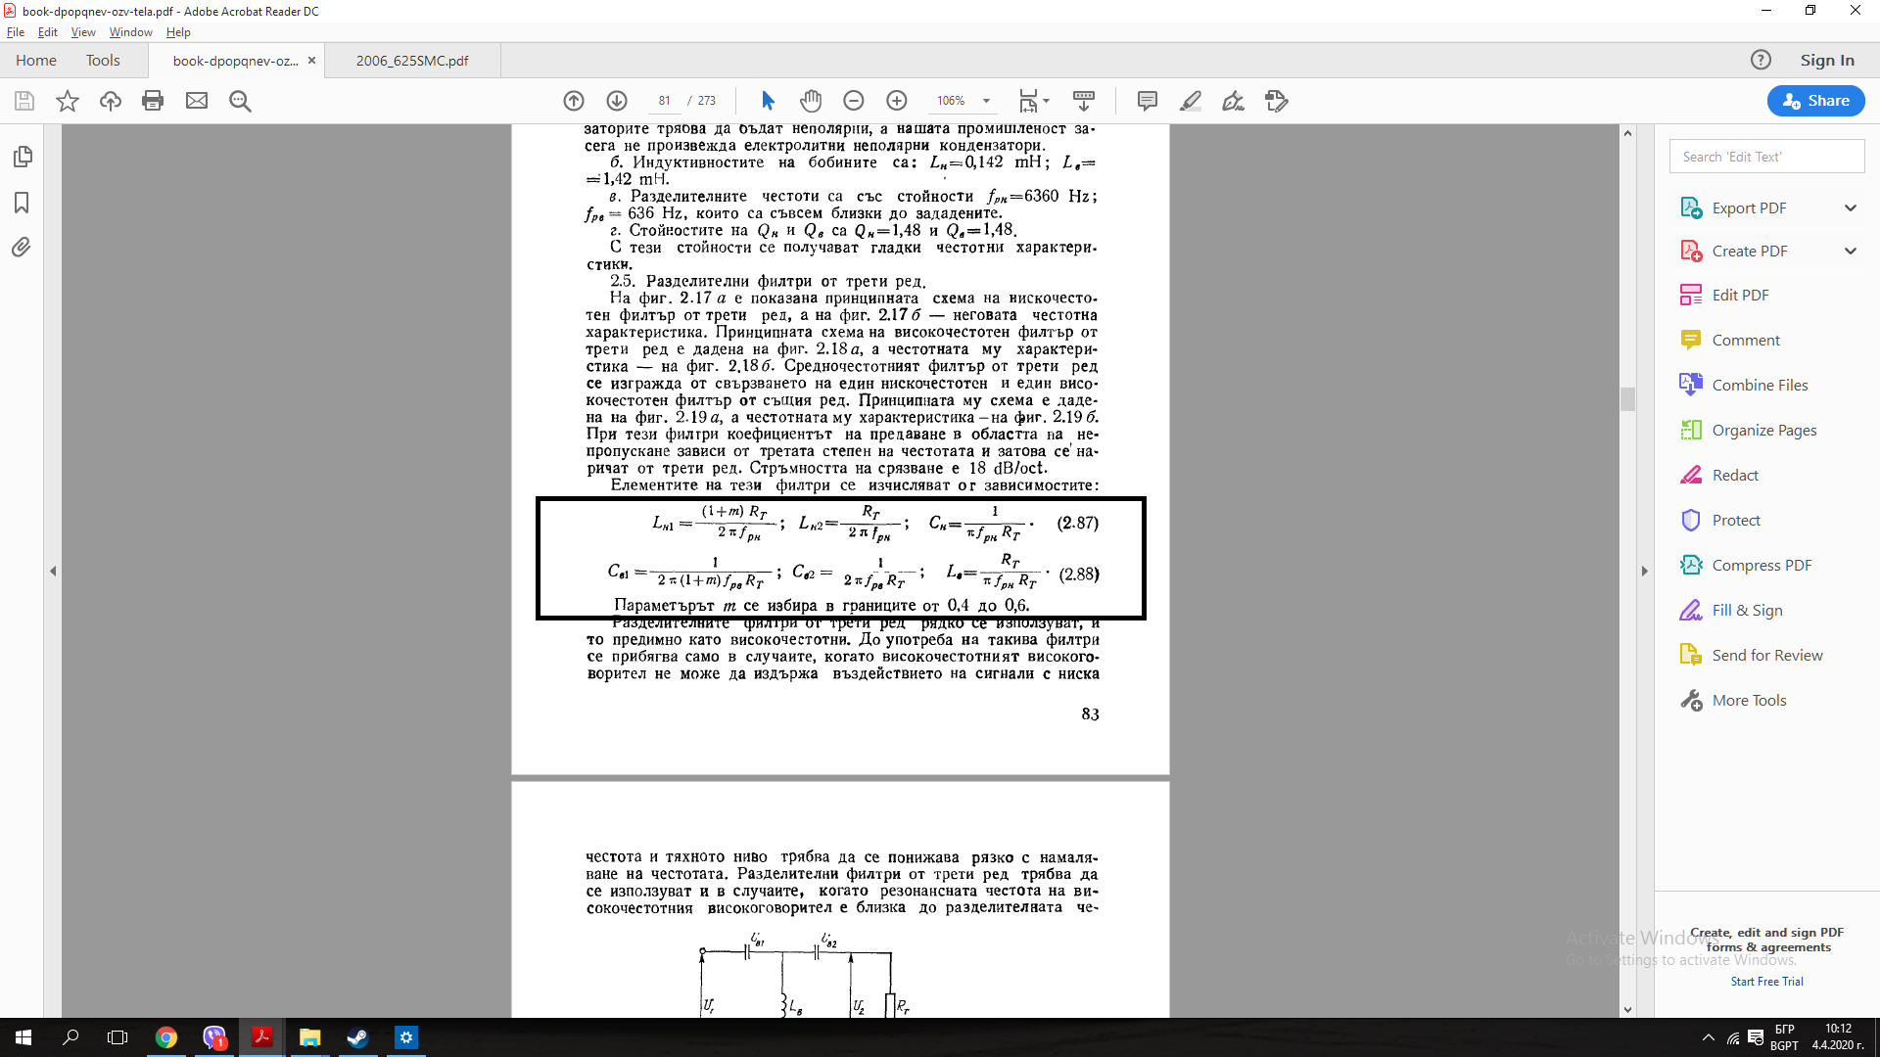Screen dimensions: 1880x1057
Task: Launch the Edit PDF tool
Action: pyautogui.click(x=1740, y=295)
